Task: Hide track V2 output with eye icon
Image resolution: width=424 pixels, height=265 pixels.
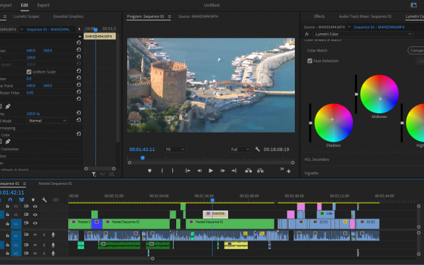Action: point(35,215)
